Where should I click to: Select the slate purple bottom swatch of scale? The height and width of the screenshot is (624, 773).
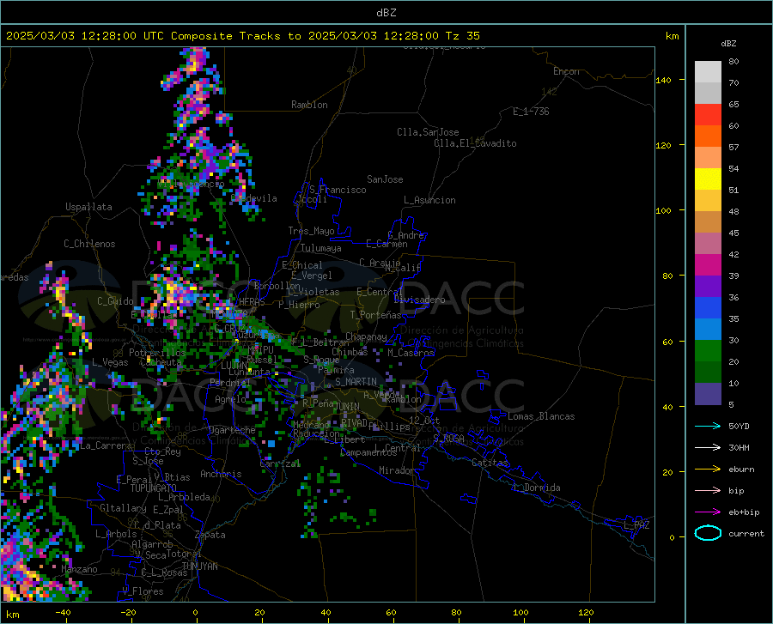tap(708, 394)
